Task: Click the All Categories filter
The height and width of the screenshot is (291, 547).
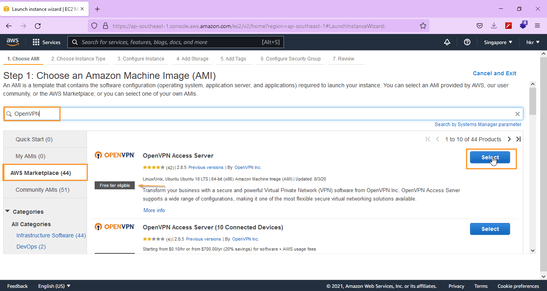Action: (31, 224)
